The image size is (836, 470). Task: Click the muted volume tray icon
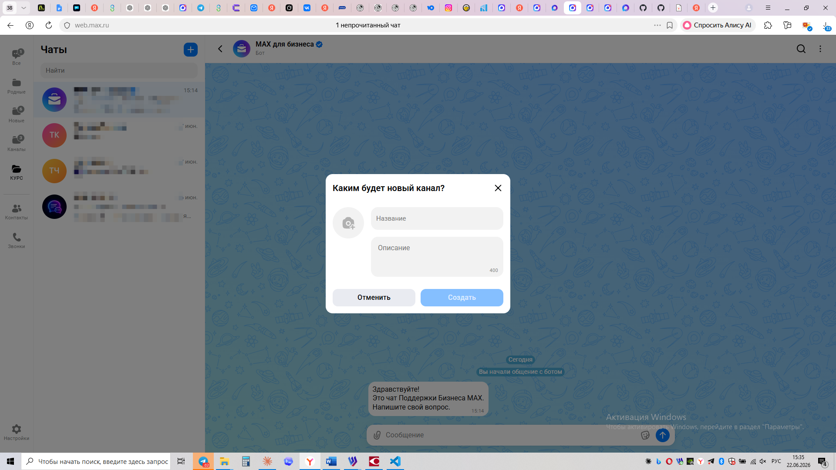pos(763,461)
